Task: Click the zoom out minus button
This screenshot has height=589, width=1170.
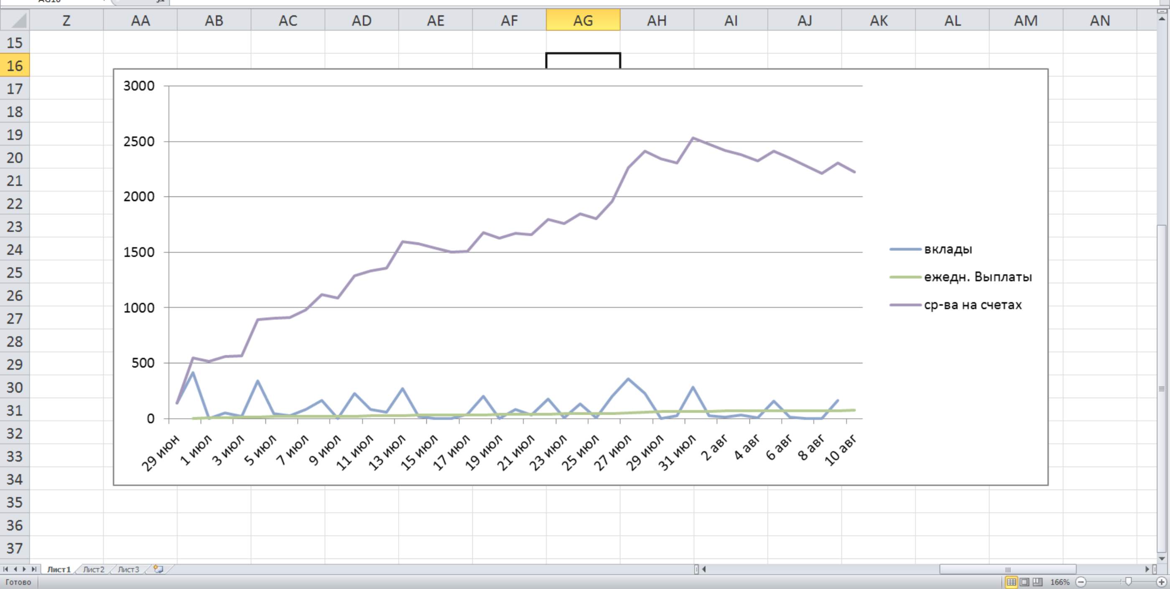Action: click(x=1081, y=582)
